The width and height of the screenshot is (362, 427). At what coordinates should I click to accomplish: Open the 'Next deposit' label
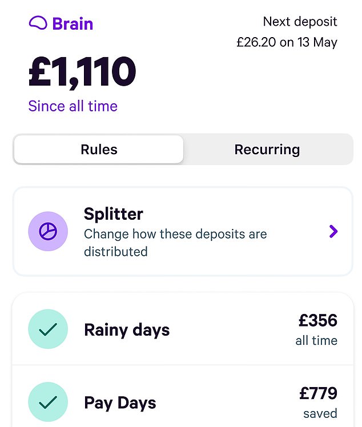(x=300, y=22)
